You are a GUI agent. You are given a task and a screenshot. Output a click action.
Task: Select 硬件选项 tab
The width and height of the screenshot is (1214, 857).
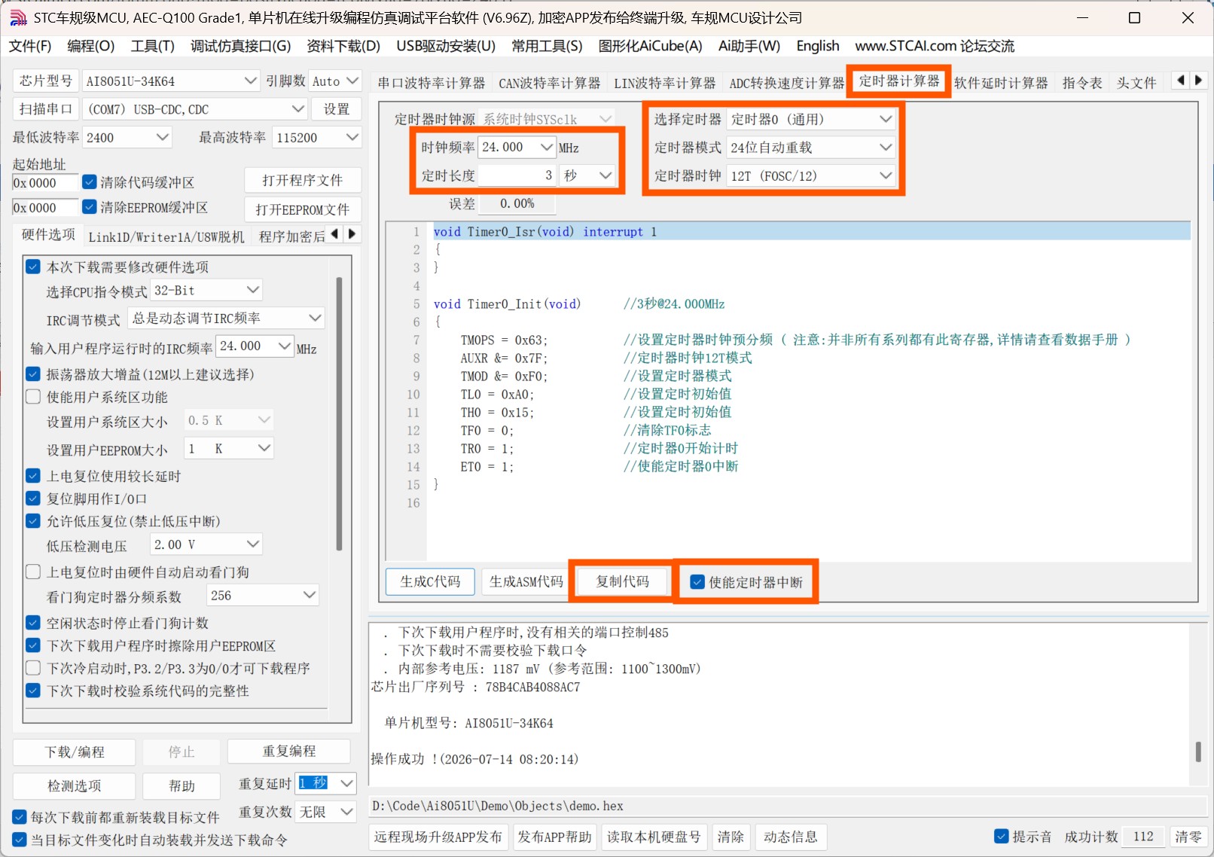point(48,234)
